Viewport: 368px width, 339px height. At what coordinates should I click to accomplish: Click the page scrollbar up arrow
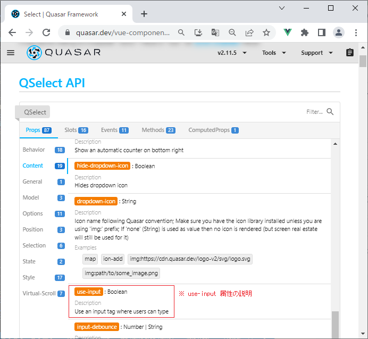[x=363, y=47]
